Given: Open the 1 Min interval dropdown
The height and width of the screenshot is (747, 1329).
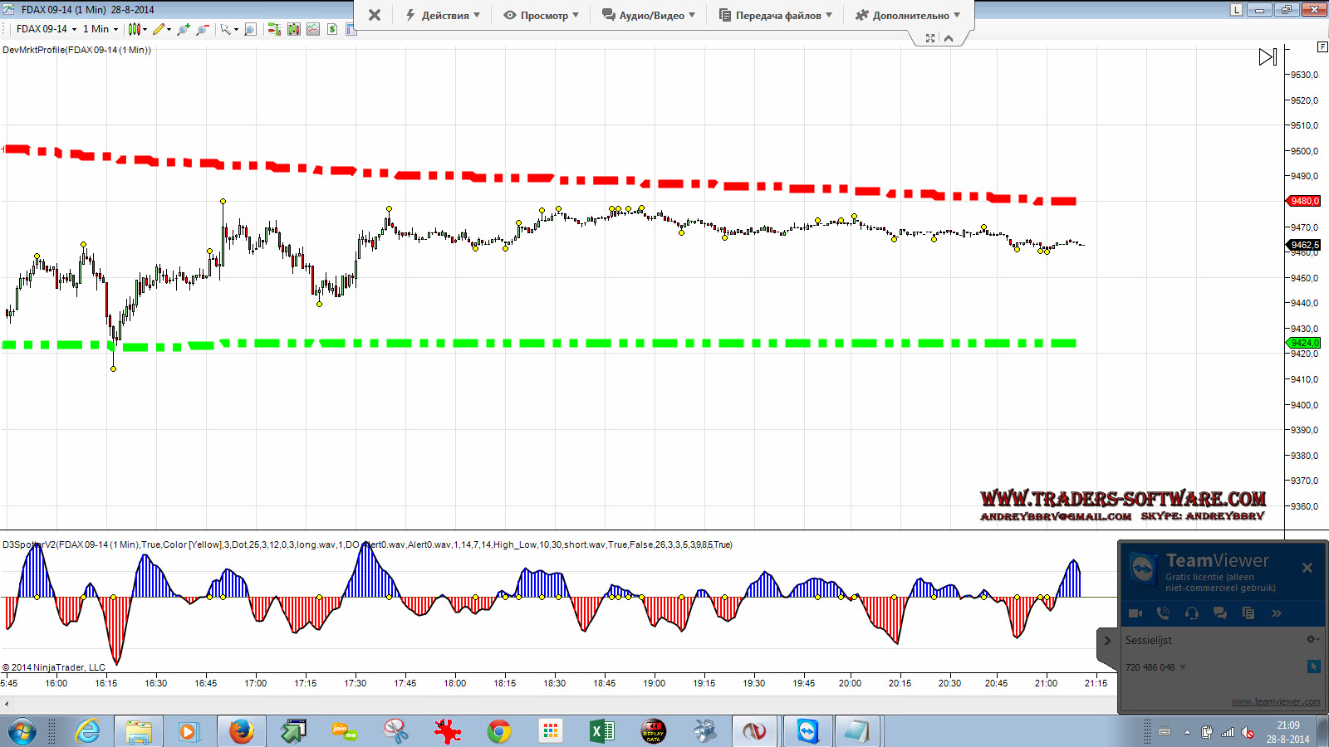Looking at the screenshot, I should (x=100, y=29).
